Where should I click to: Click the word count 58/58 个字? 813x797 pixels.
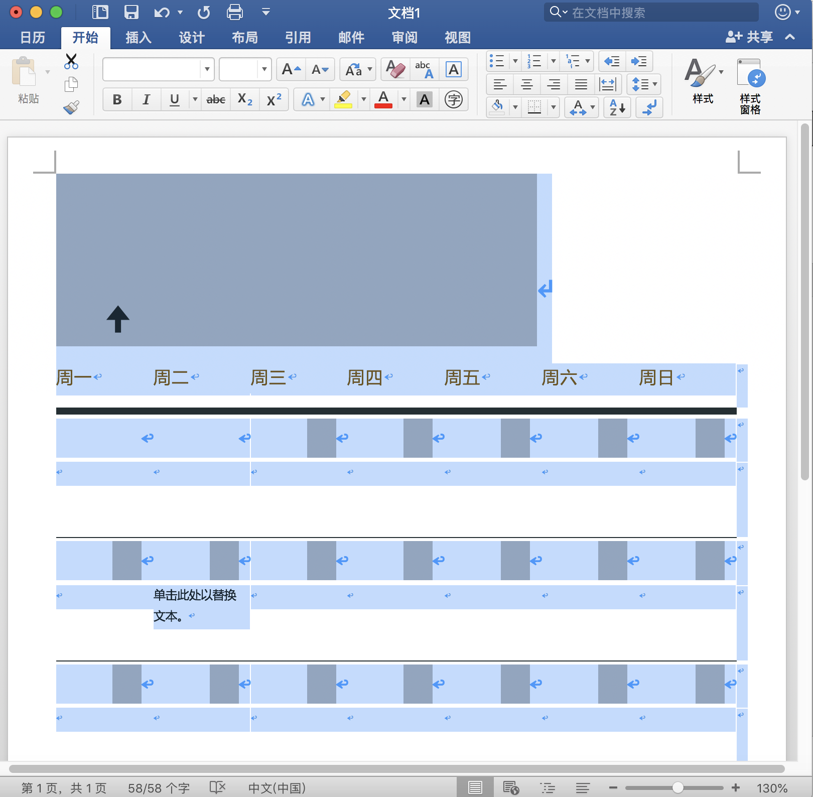point(159,788)
